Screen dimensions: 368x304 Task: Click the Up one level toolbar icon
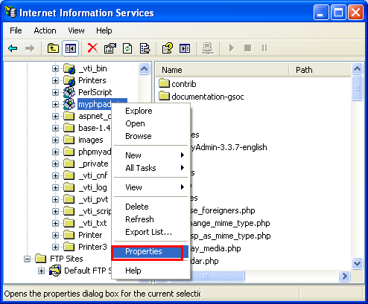pos(53,48)
